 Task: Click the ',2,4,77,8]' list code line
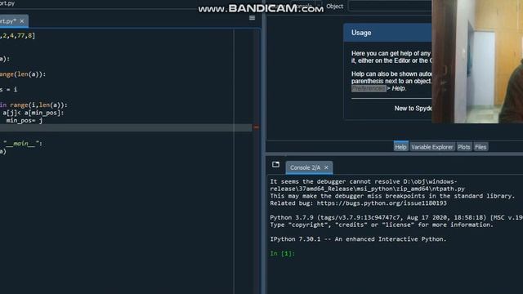point(17,35)
